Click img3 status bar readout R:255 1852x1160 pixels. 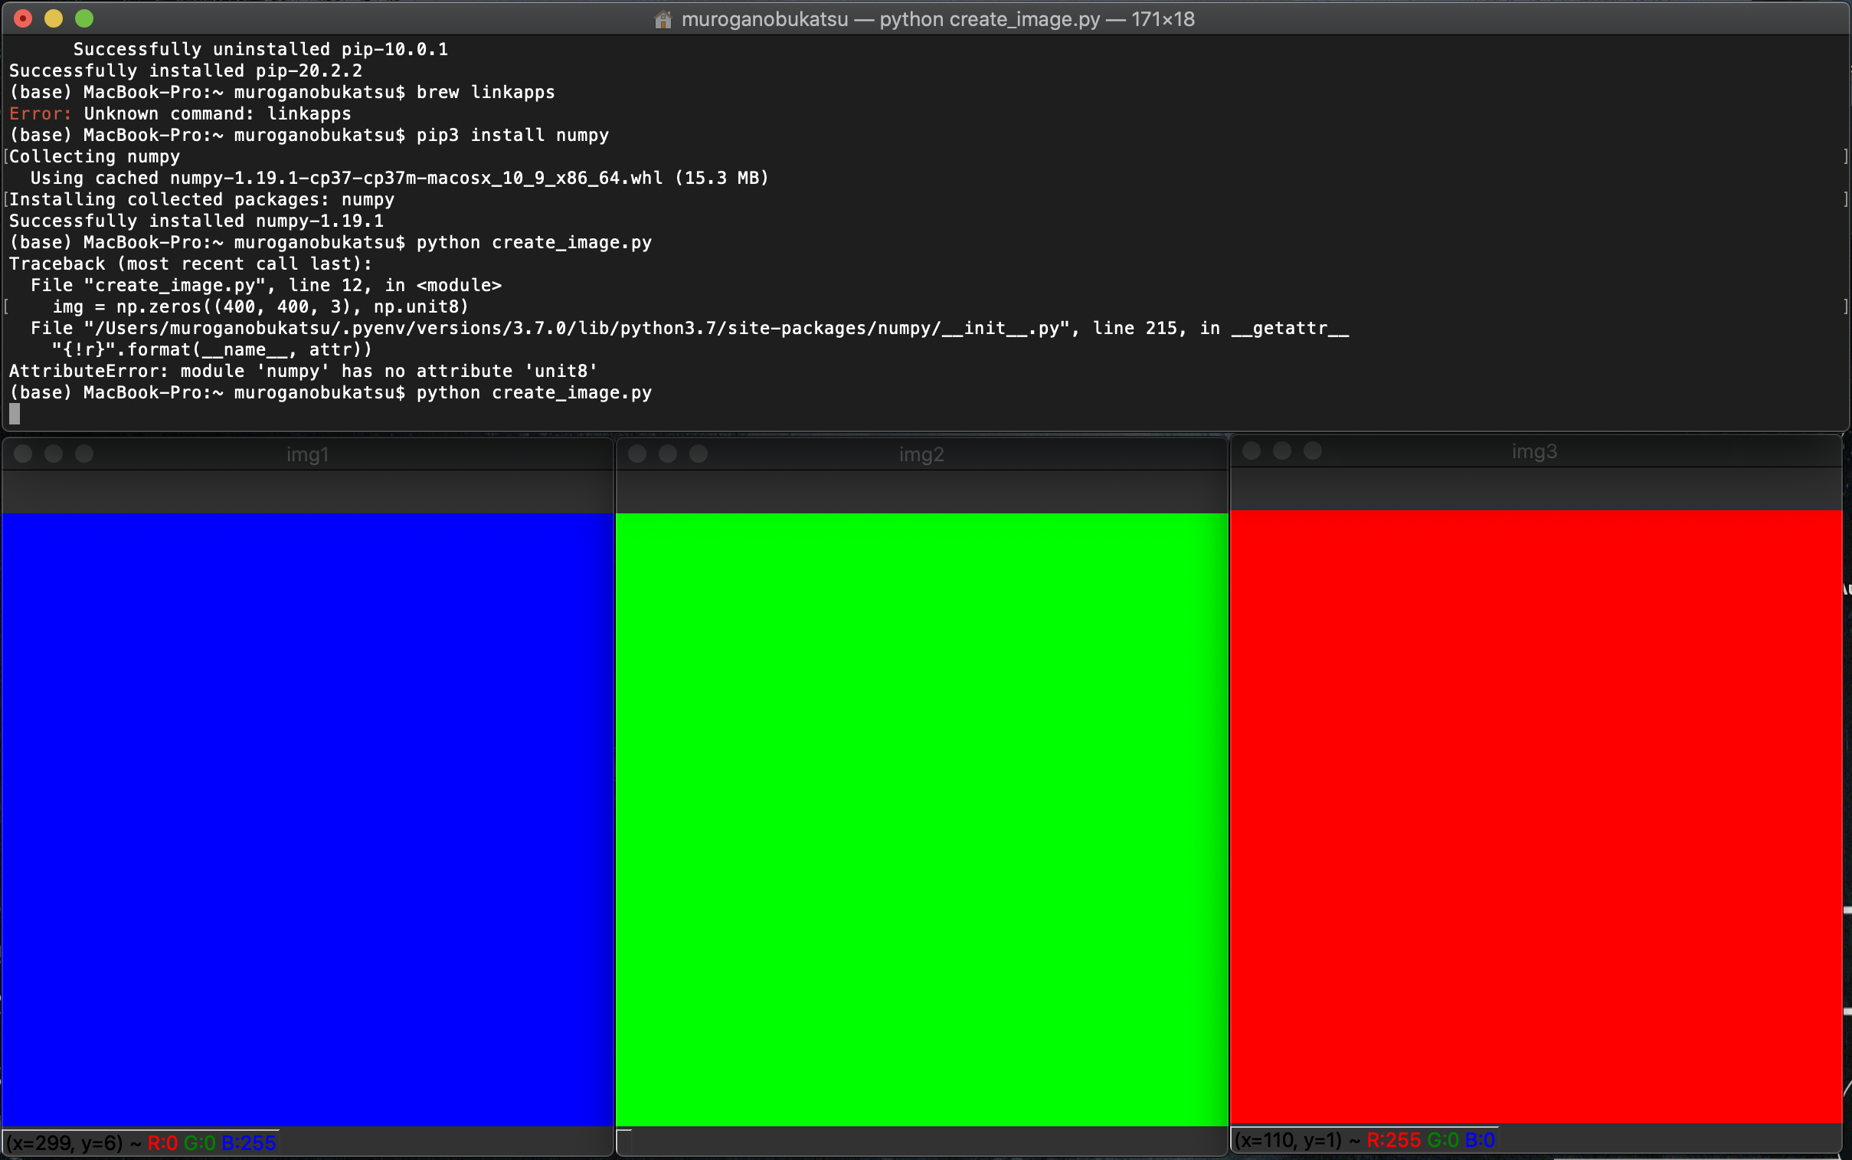[x=1393, y=1140]
